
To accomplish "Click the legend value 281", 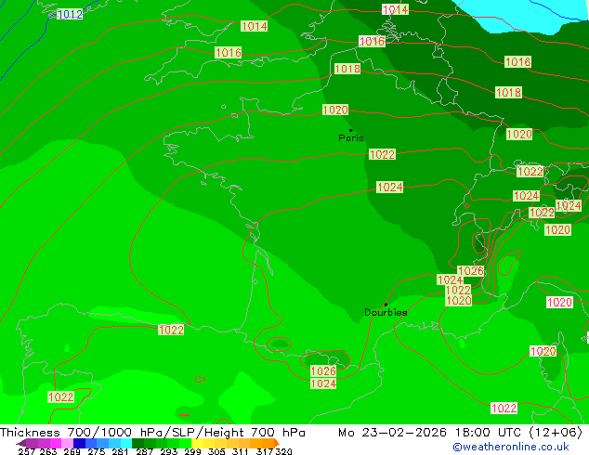I will [x=120, y=451].
